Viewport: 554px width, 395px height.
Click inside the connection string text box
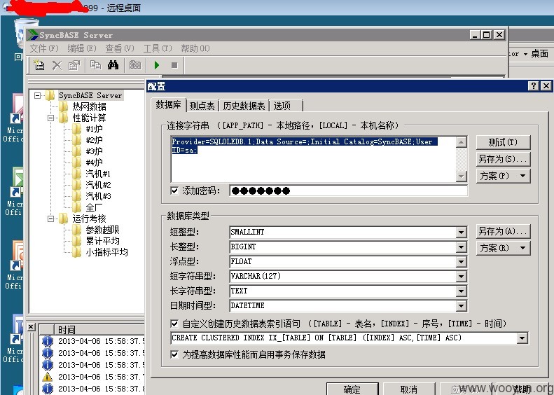(x=314, y=159)
